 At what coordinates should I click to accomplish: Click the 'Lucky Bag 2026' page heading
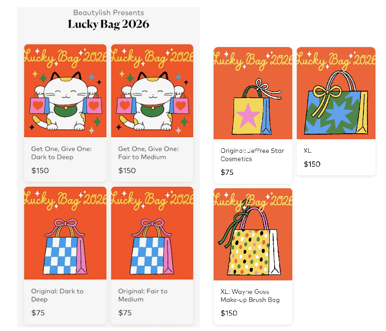pos(109,25)
